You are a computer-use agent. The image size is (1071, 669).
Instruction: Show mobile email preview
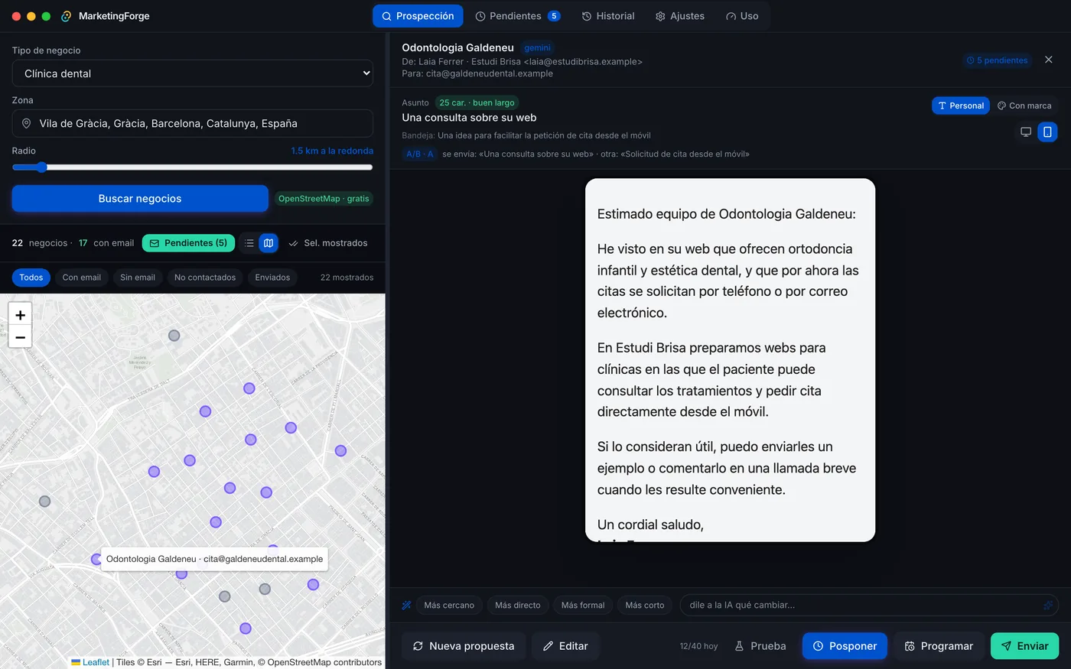coord(1047,132)
